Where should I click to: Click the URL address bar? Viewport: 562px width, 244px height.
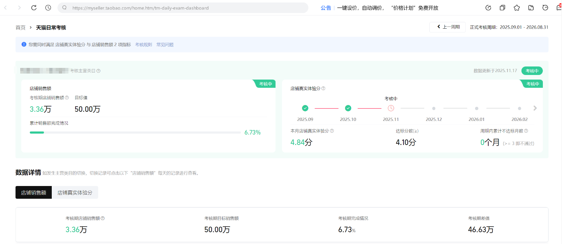[184, 8]
